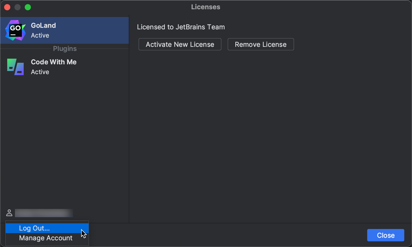Click the Plugins section header
The height and width of the screenshot is (247, 412).
click(x=65, y=49)
